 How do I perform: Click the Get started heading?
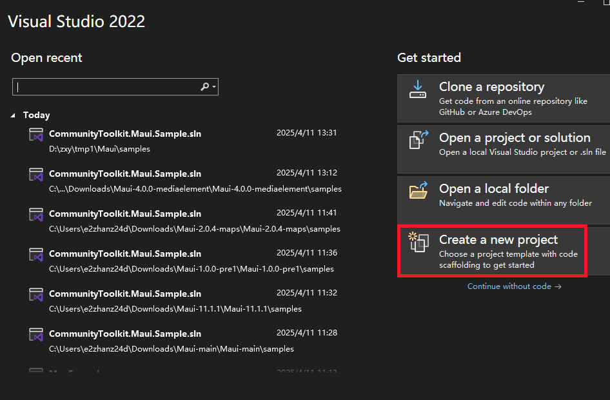(x=429, y=57)
